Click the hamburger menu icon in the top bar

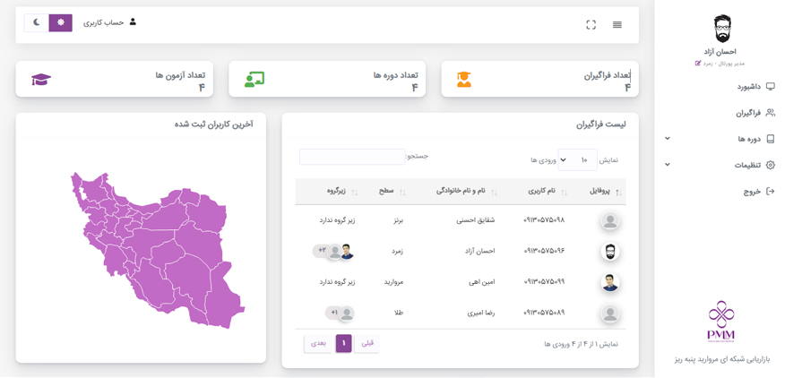pos(617,25)
